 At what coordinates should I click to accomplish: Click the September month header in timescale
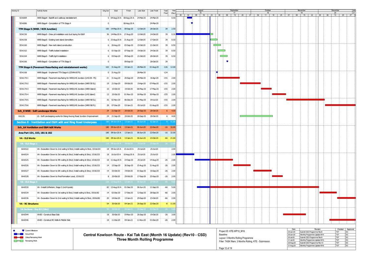pos(234,10)
